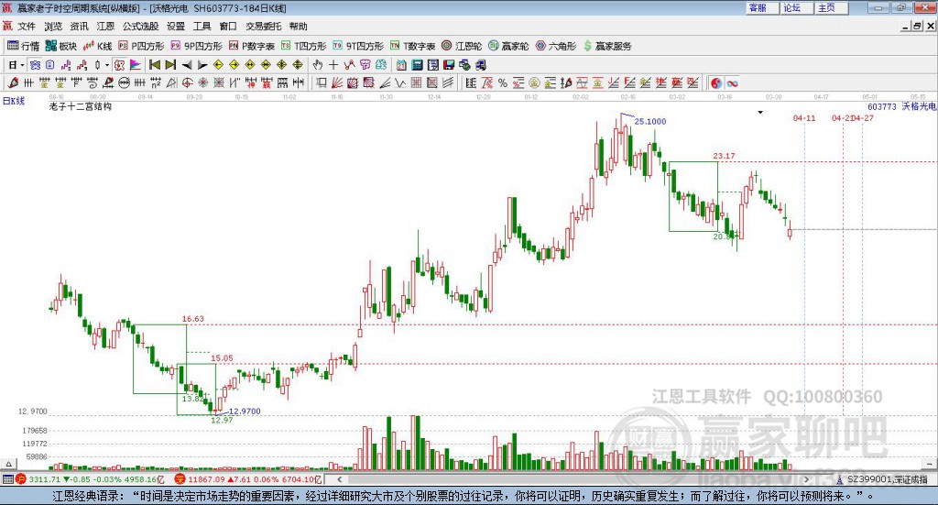Screen dimensions: 938x505
Task: Select the circle target crosshair drawing tool
Action: pyautogui.click(x=187, y=83)
